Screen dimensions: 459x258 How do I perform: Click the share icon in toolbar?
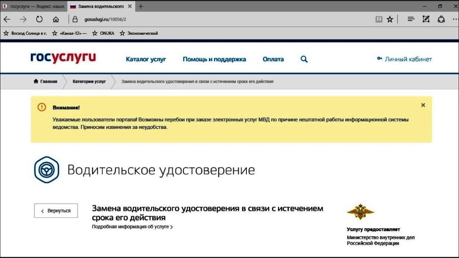click(441, 19)
